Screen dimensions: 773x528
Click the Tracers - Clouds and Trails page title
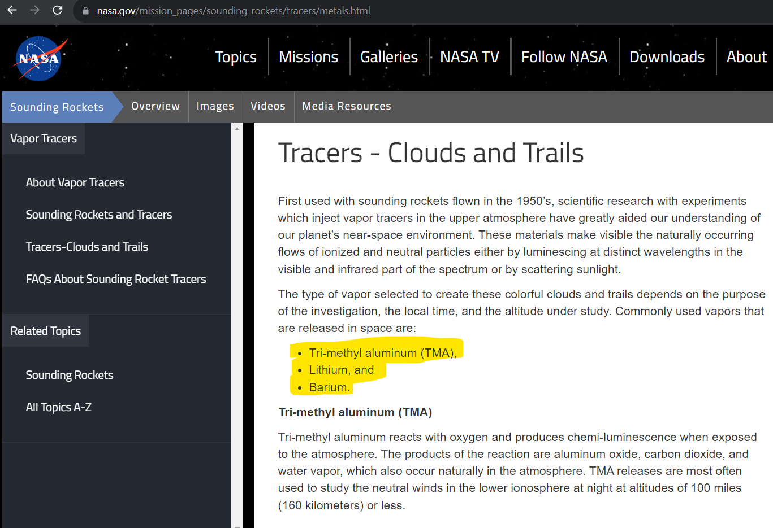[431, 153]
